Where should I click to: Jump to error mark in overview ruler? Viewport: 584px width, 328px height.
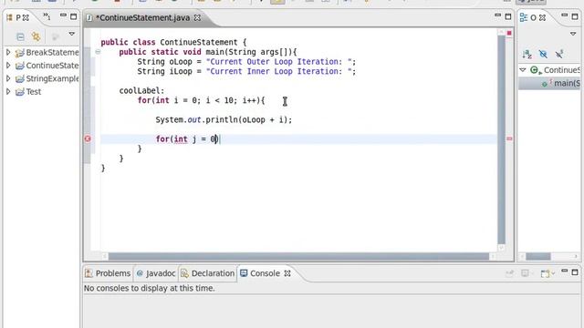[509, 138]
